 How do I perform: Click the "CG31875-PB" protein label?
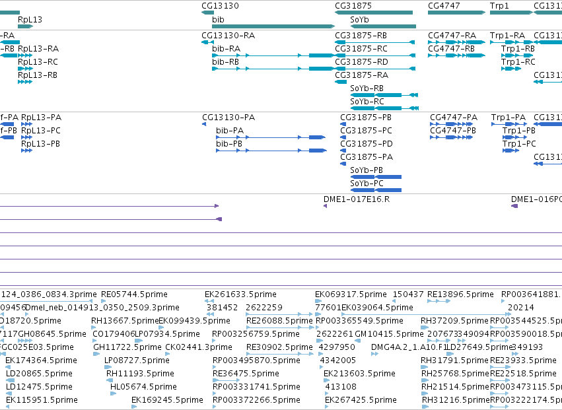pyautogui.click(x=366, y=118)
